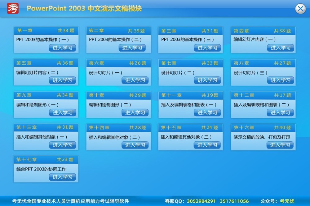
Task: Enter study for 第十三章 插入和编辑其他对象（一）
Action: click(63, 145)
